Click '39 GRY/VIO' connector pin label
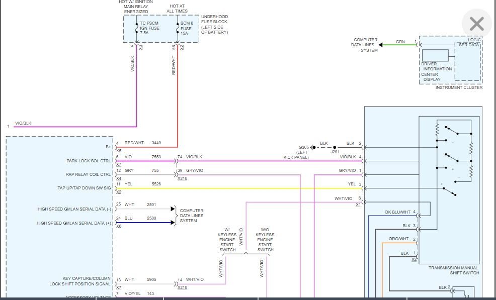496x300 pixels. 191,170
